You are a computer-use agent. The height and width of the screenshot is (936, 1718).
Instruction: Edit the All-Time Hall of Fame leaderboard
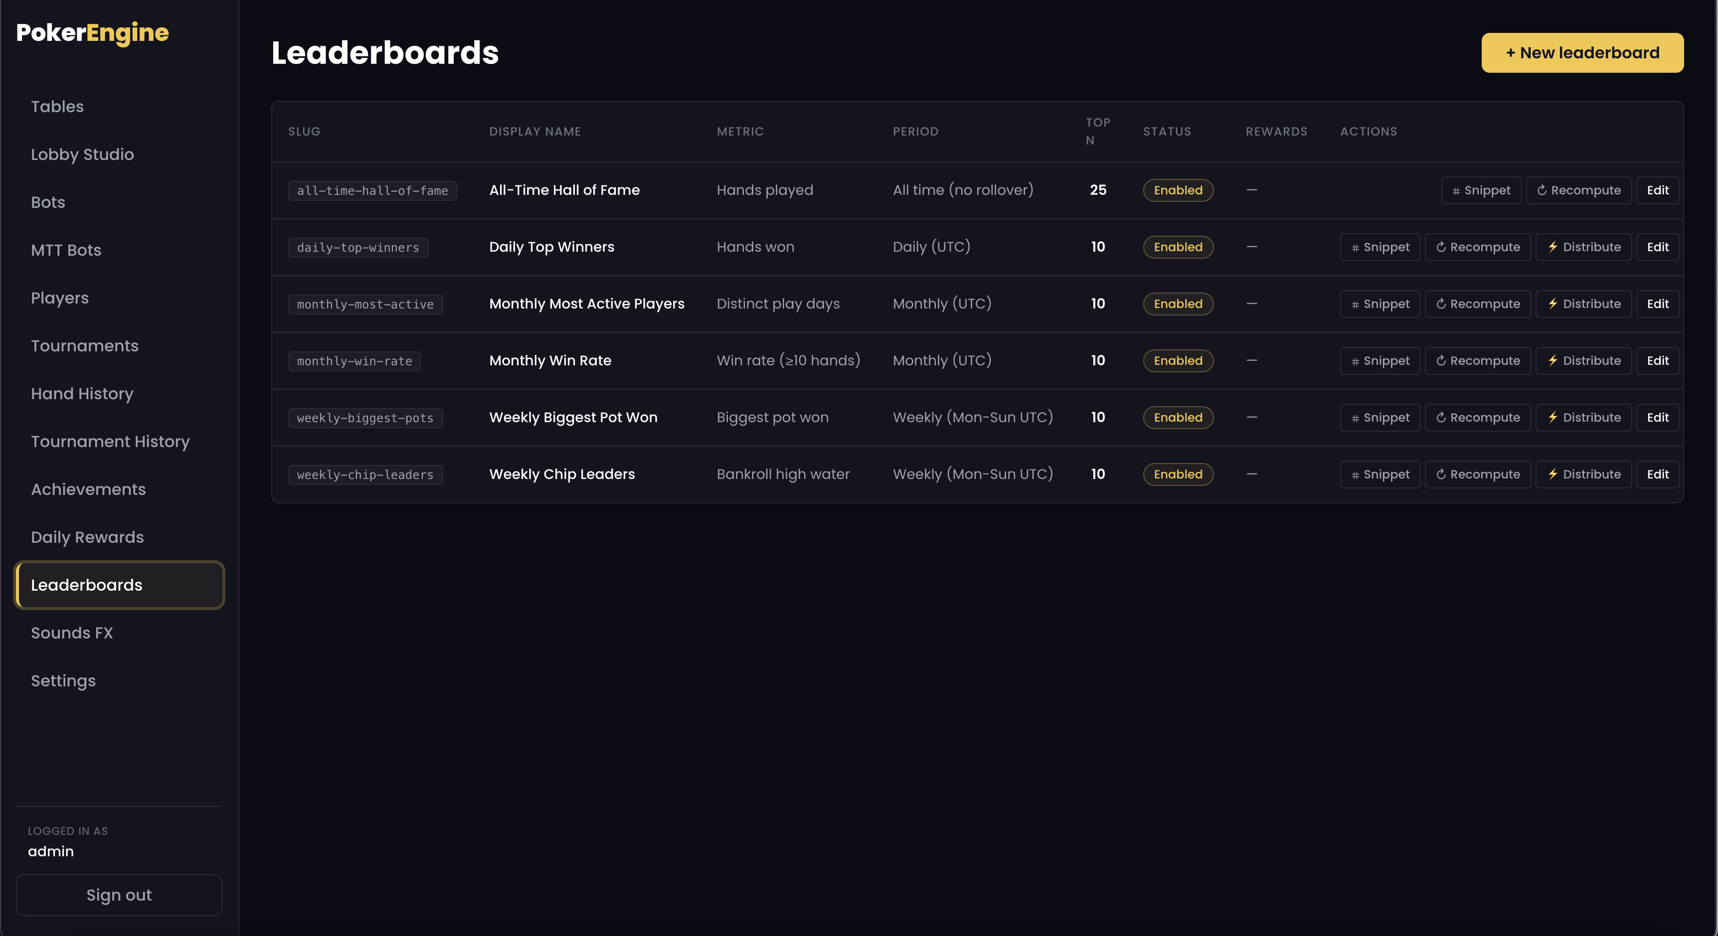point(1657,190)
